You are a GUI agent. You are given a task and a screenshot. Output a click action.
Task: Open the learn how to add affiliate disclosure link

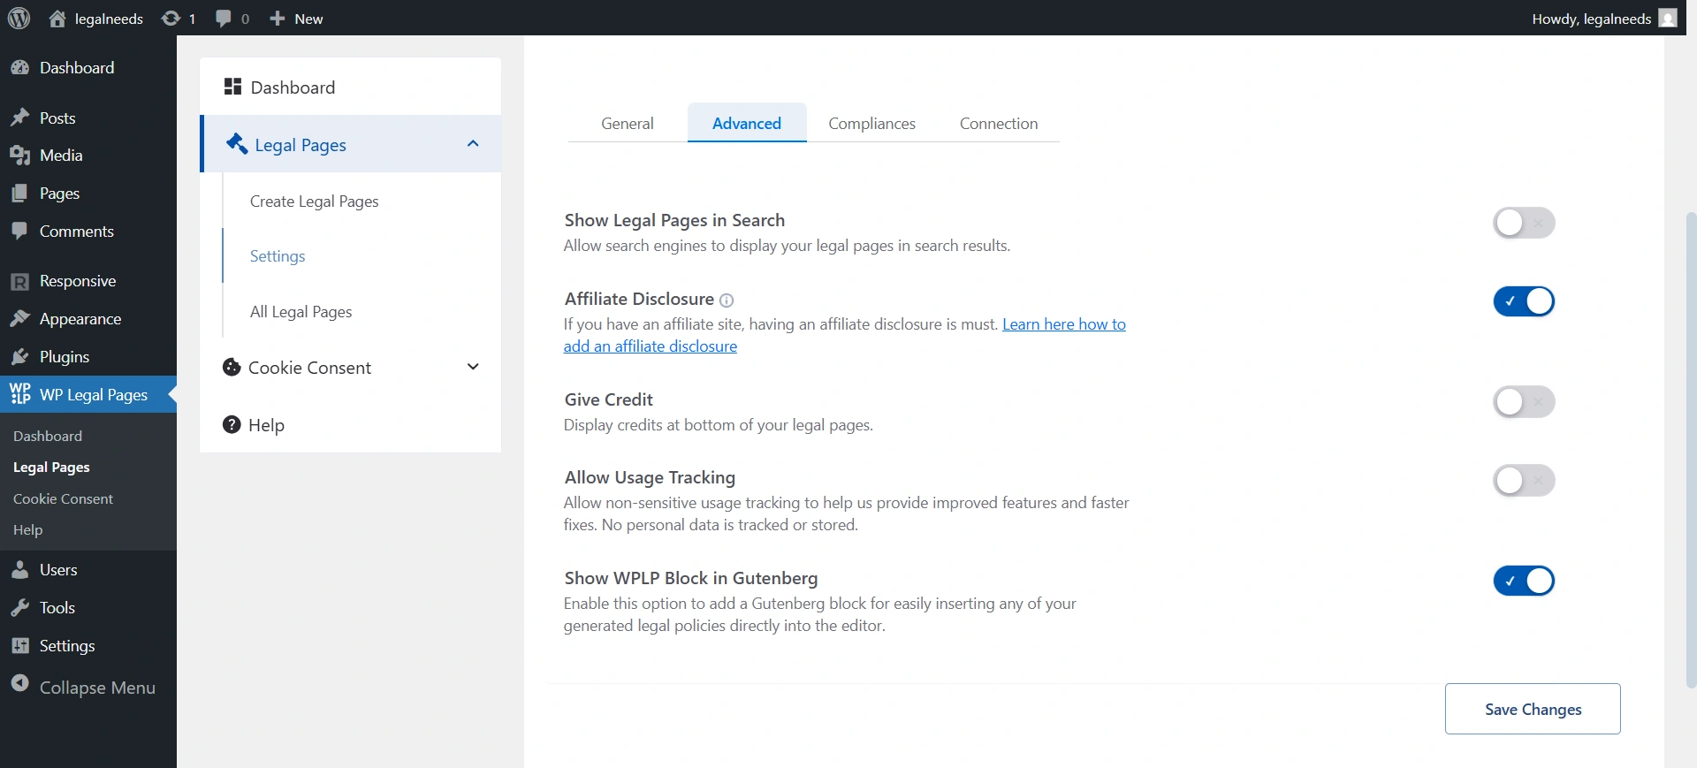(x=1063, y=324)
